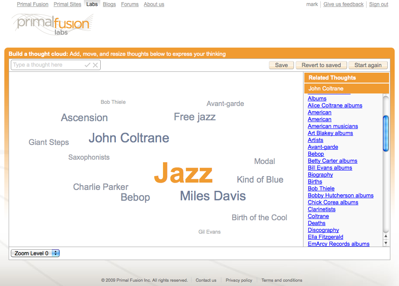This screenshot has height=286, width=399.
Task: Open the Primal Fusion nav link
Action: (x=32, y=4)
